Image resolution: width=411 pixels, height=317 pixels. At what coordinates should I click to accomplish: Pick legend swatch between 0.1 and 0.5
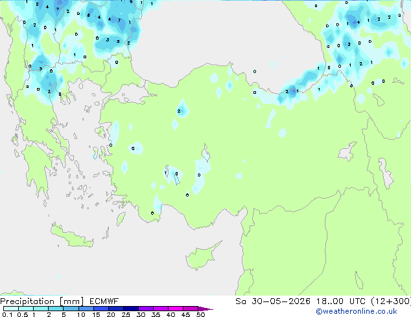(x=11, y=309)
